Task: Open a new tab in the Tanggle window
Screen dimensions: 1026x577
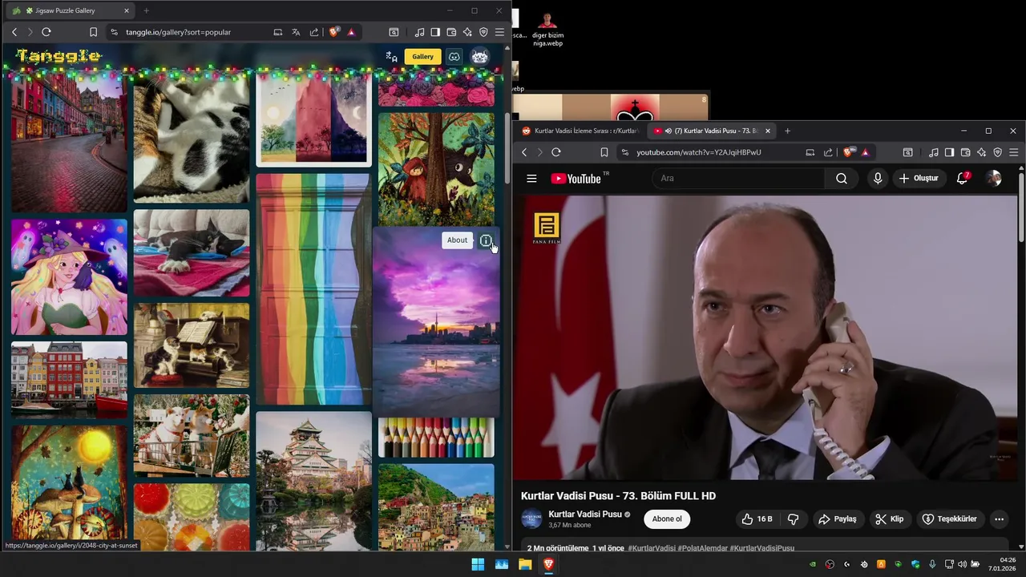Action: point(146,10)
